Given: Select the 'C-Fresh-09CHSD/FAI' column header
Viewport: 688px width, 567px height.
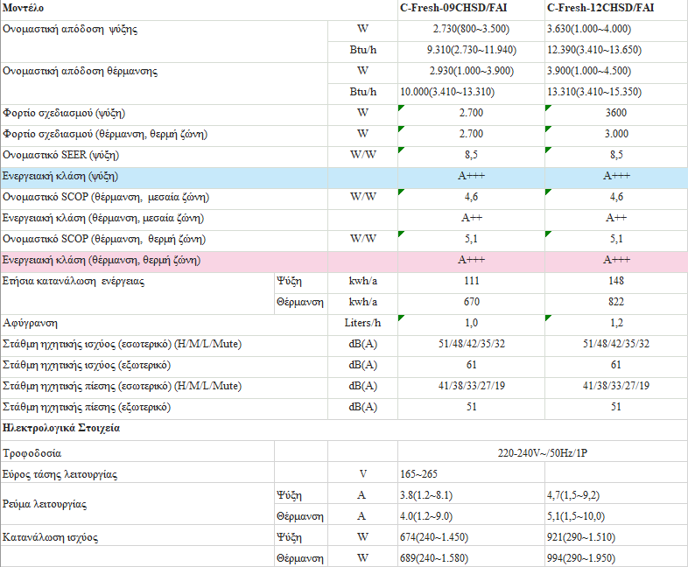Looking at the screenshot, I should tap(453, 8).
